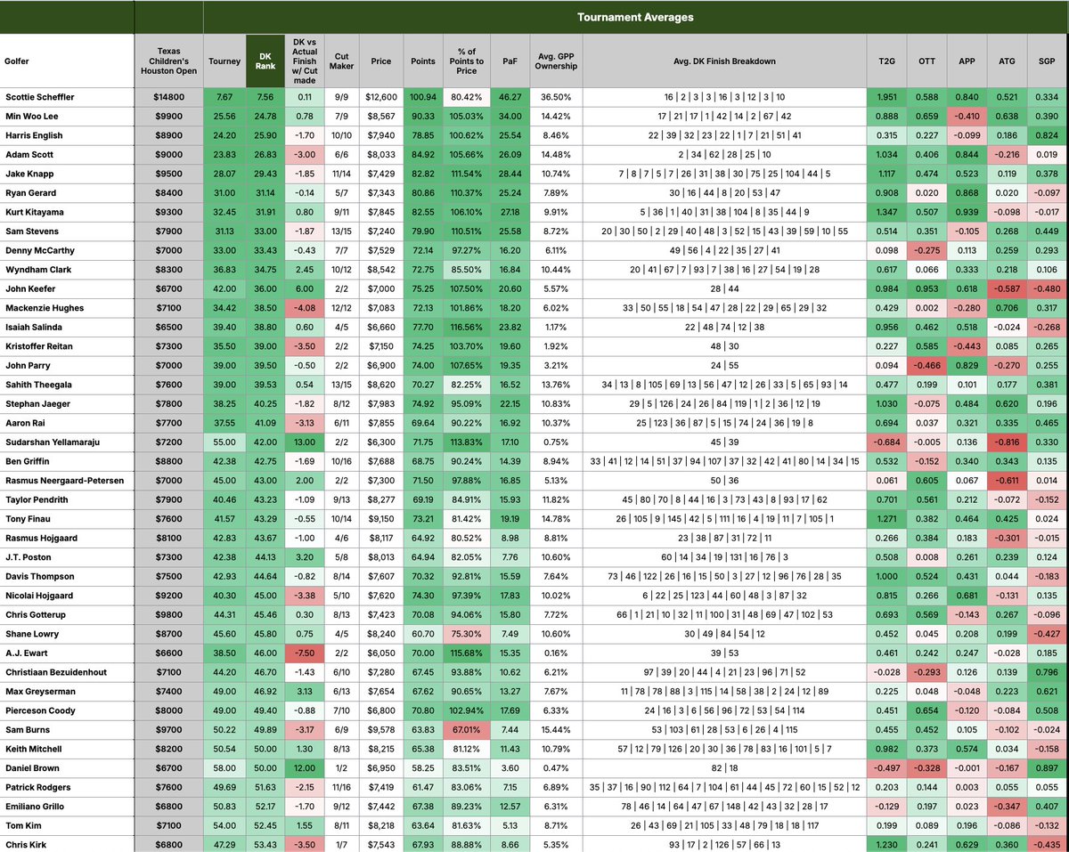Select the Harris English row name
The height and width of the screenshot is (852, 1069).
coord(68,135)
